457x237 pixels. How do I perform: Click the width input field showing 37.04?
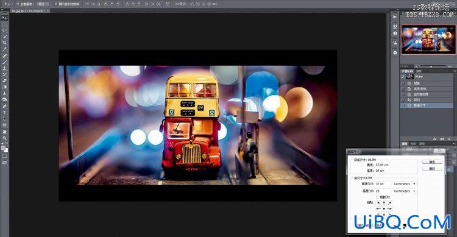[x=383, y=184]
